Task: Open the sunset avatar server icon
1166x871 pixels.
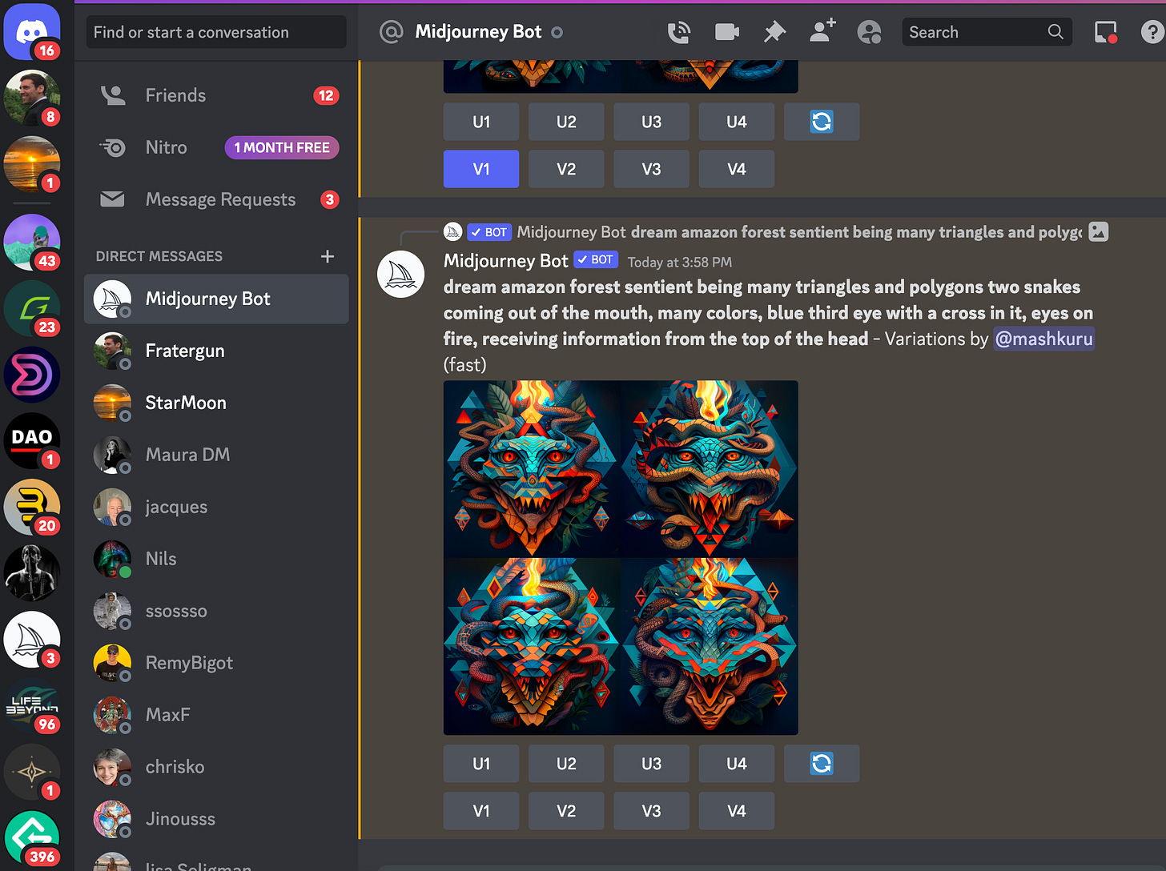Action: [32, 165]
